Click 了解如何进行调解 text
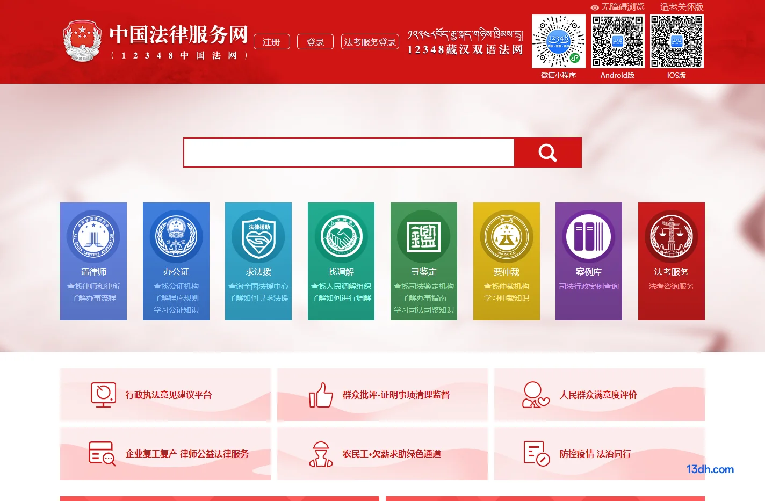 coord(341,298)
